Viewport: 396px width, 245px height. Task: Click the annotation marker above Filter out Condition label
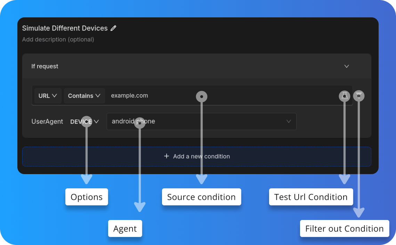click(x=359, y=96)
